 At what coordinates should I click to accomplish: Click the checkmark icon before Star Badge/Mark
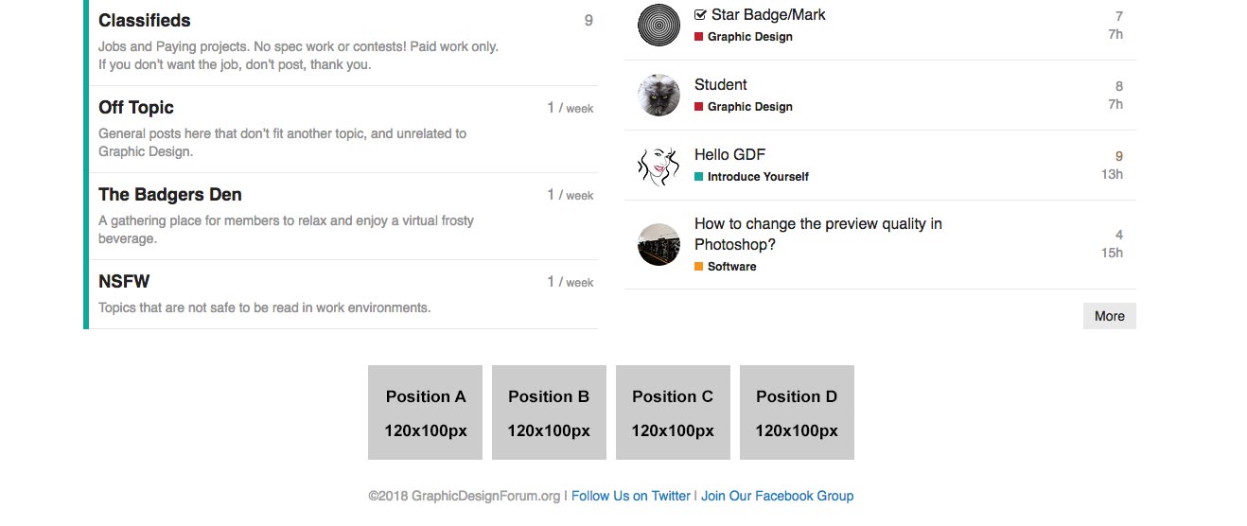point(700,15)
